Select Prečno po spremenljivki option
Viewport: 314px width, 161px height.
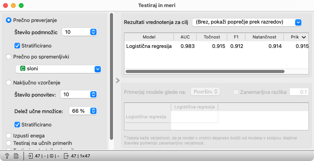pos(9,57)
